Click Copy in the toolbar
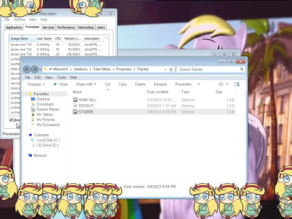 click(x=123, y=84)
